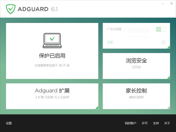The width and height of the screenshot is (176, 132).
Task: Expand Adguard 扩展 card corner triangle
Action: click(x=97, y=107)
